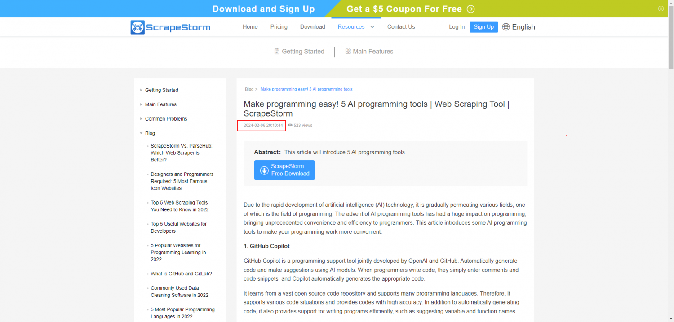
Task: Click the Main Features grid icon
Action: pyautogui.click(x=348, y=52)
